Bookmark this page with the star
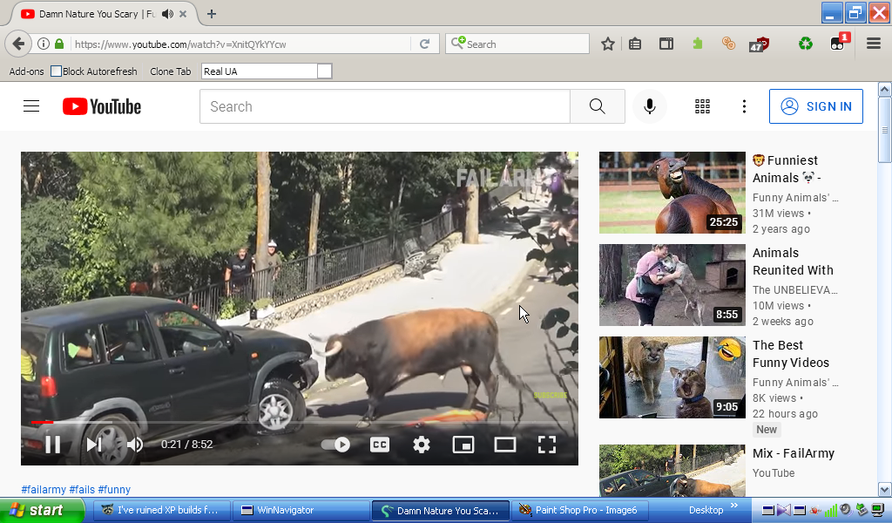 pyautogui.click(x=607, y=44)
